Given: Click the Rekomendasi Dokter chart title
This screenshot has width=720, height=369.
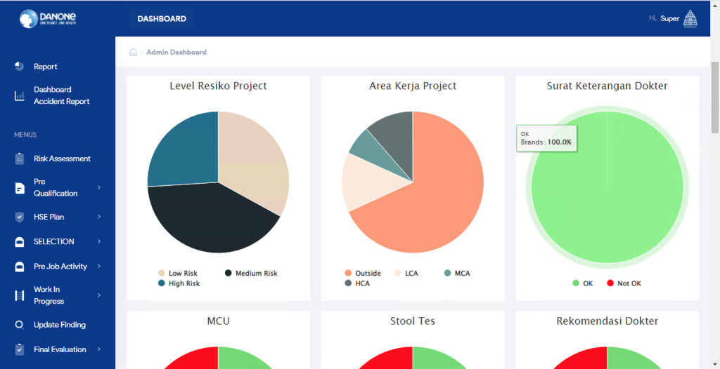Looking at the screenshot, I should [x=607, y=321].
